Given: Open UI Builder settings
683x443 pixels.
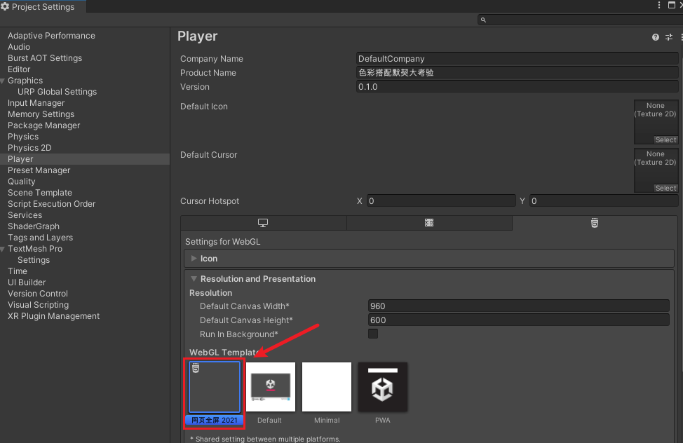Looking at the screenshot, I should (x=27, y=282).
